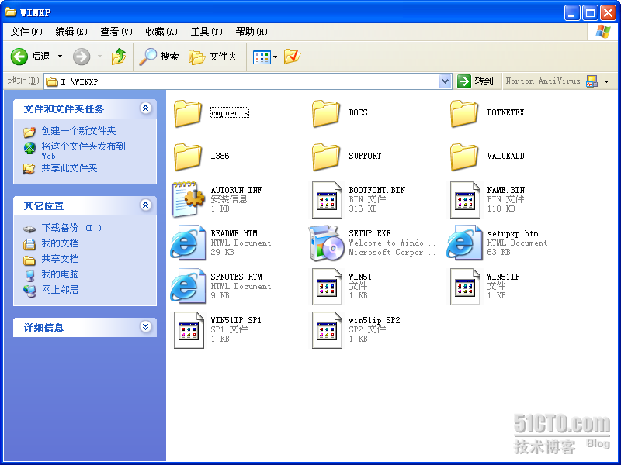Image resolution: width=621 pixels, height=465 pixels.
Task: Click the Windows flag logo throbber
Action: pyautogui.click(x=603, y=32)
